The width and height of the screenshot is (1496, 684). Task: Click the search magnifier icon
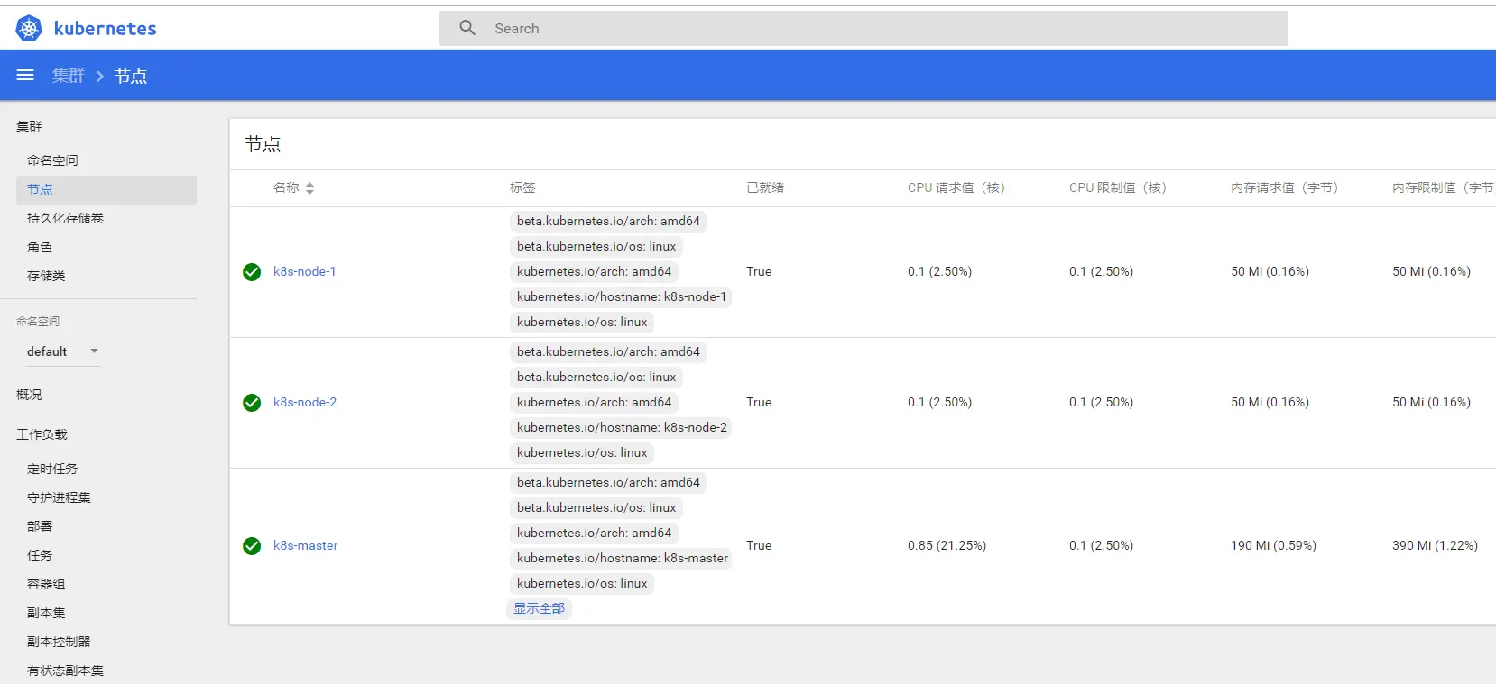tap(467, 28)
